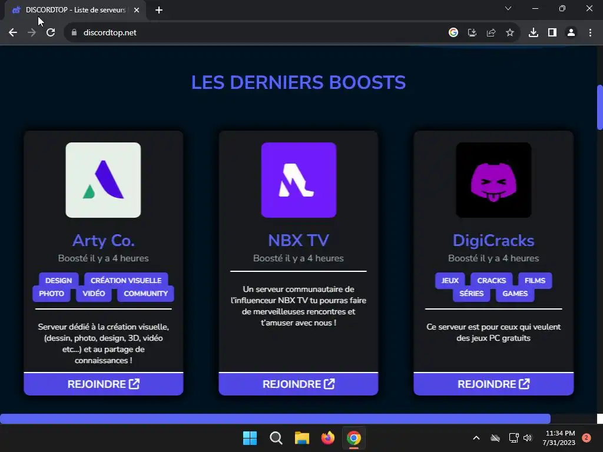Join Arty Co. with REJOINDRE button
This screenshot has height=452, width=603.
104,384
